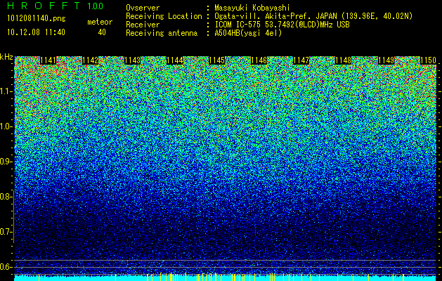Click the ICOM IC-575 receiver value

[282, 25]
